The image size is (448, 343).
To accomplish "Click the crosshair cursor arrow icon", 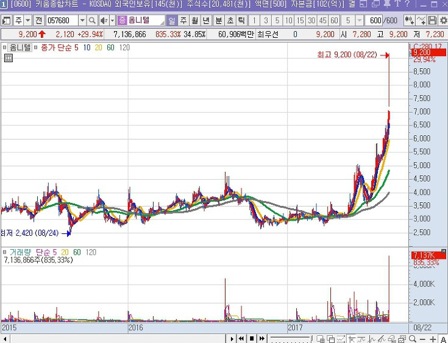I will click(352, 339).
